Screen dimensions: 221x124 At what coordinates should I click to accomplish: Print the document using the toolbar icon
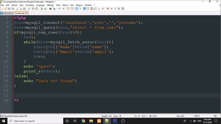point(24,9)
